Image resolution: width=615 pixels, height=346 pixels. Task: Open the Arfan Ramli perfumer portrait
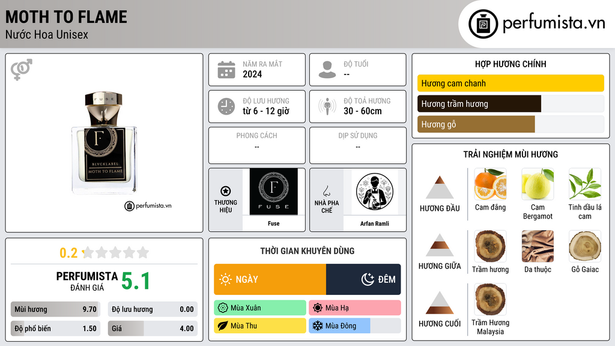(x=375, y=192)
